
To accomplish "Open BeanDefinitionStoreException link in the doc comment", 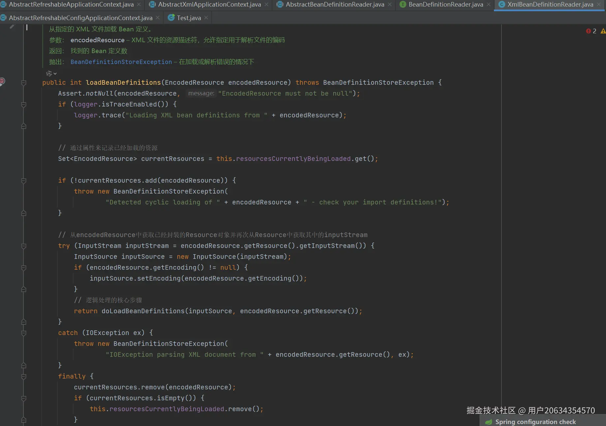I will click(121, 62).
